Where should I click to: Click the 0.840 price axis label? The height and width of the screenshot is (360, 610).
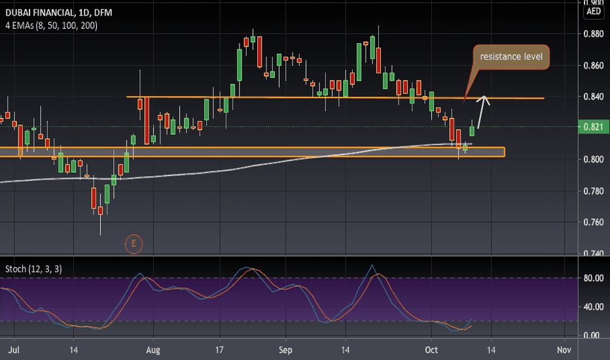tap(593, 96)
